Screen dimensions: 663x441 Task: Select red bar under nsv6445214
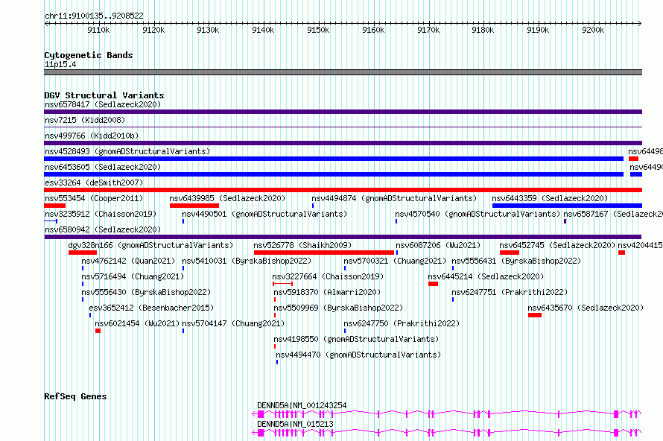tap(433, 284)
